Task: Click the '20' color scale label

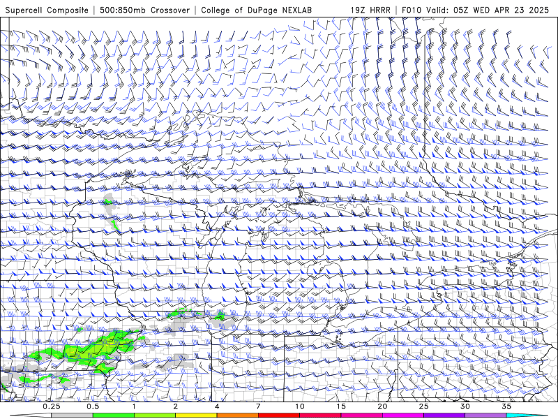Action: coord(382,406)
